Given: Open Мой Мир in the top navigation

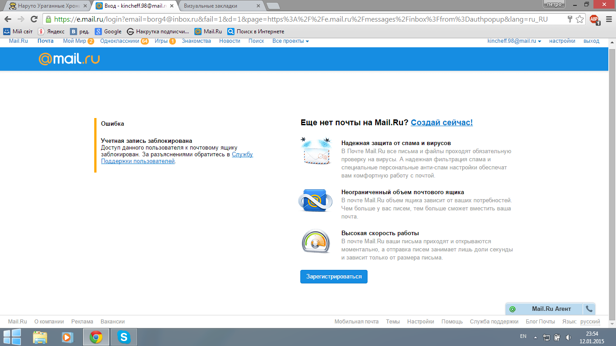Looking at the screenshot, I should pyautogui.click(x=74, y=41).
